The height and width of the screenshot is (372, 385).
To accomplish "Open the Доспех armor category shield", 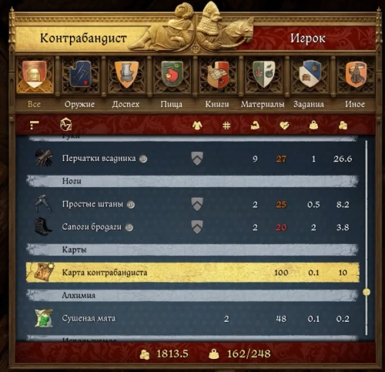I will [126, 74].
